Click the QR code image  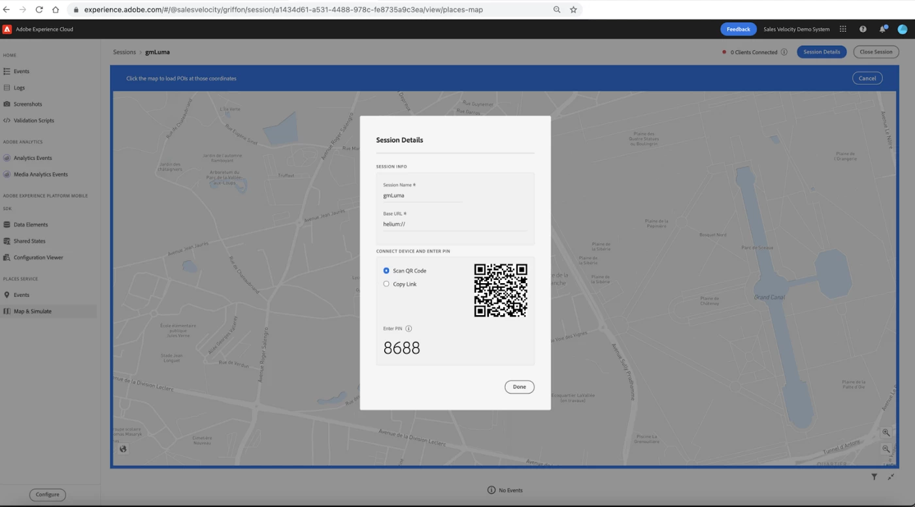point(501,290)
